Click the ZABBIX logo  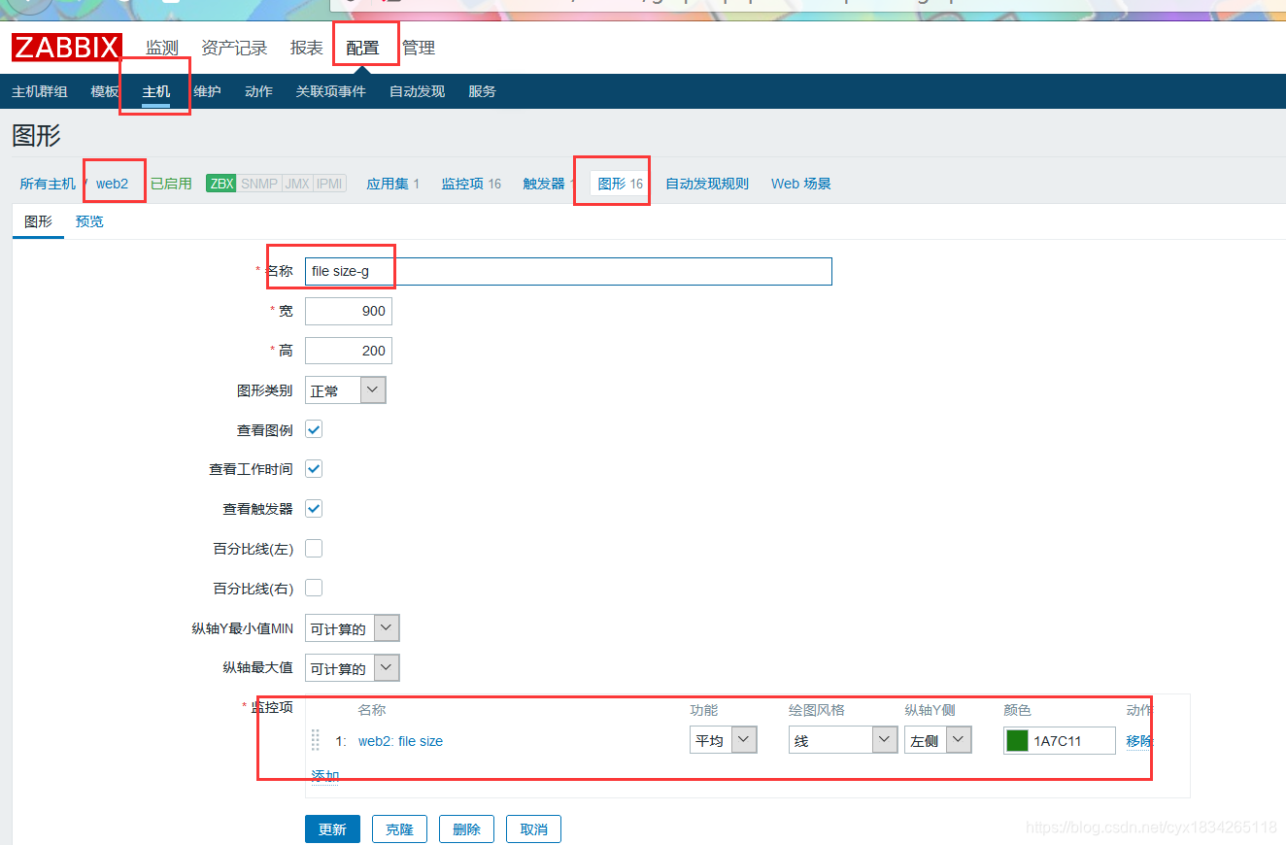[67, 48]
